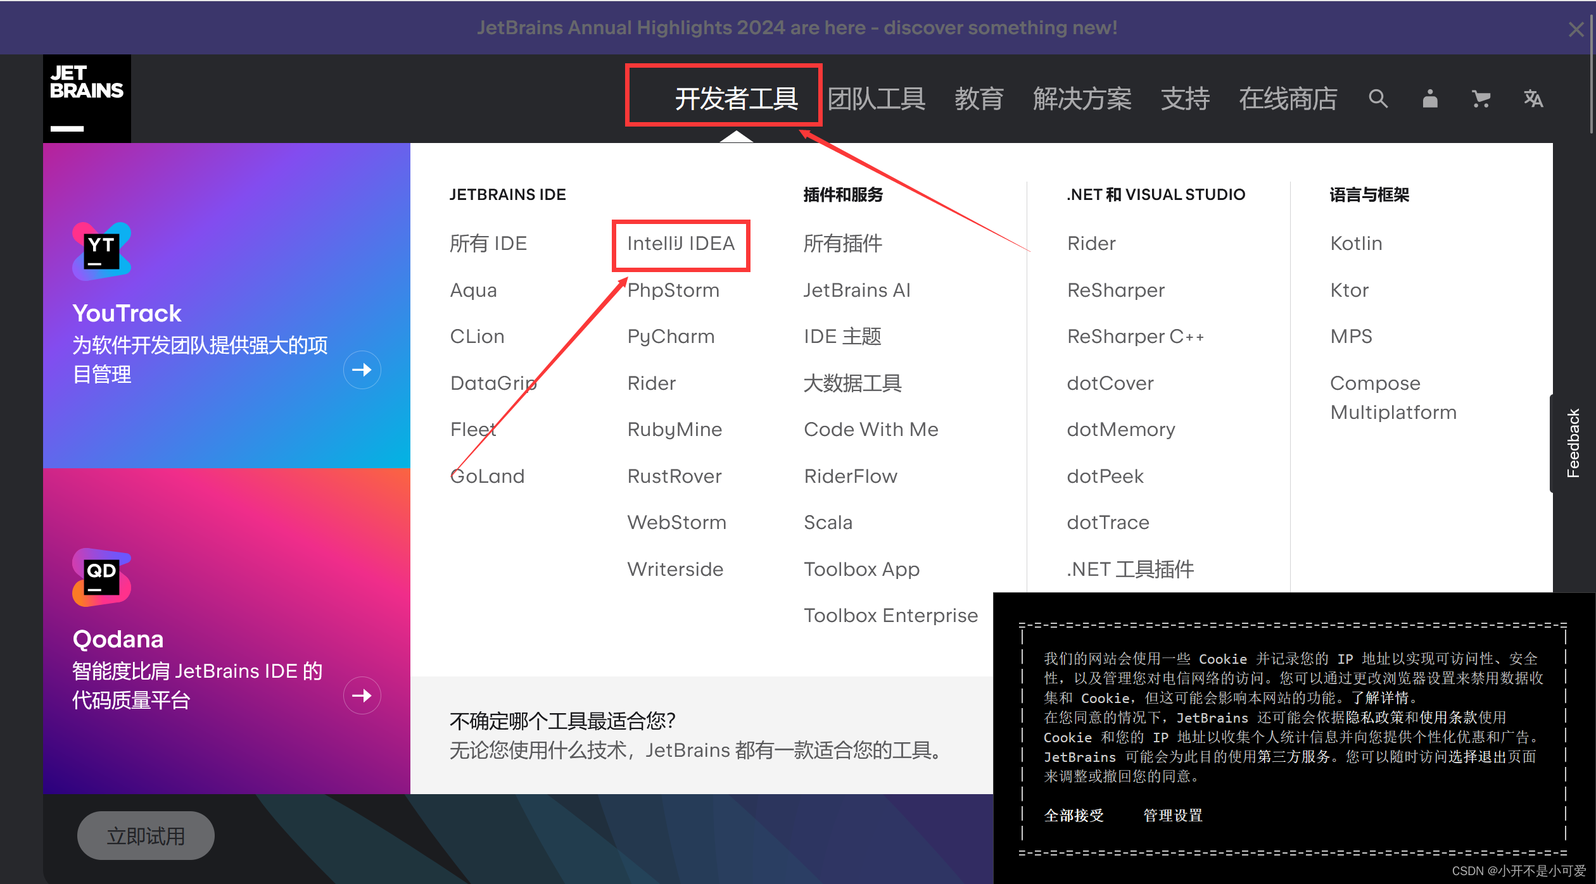Close the Annual Highlights banner
The width and height of the screenshot is (1596, 884).
click(1576, 29)
